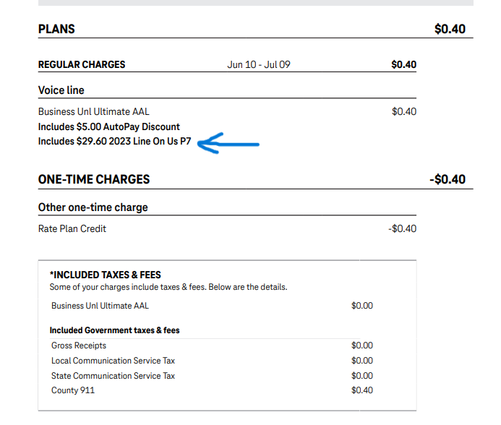Select State Communication Service Tax row
The image size is (501, 425).
pyautogui.click(x=212, y=376)
